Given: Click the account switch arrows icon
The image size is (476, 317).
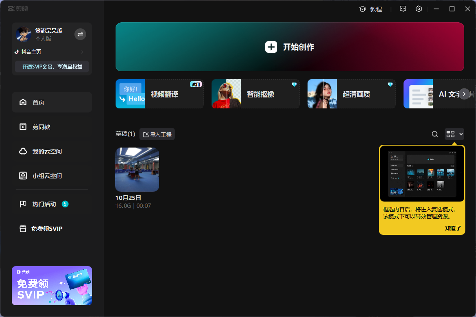Looking at the screenshot, I should 80,34.
